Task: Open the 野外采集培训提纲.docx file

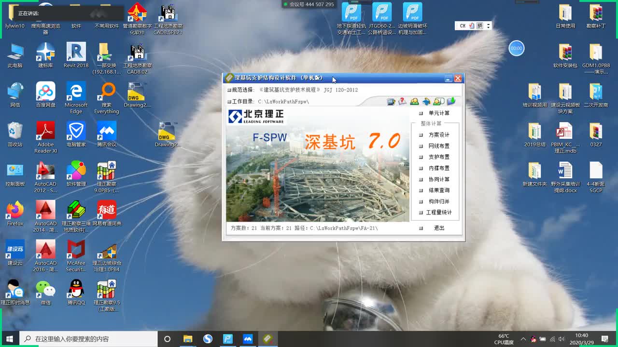Action: click(565, 177)
